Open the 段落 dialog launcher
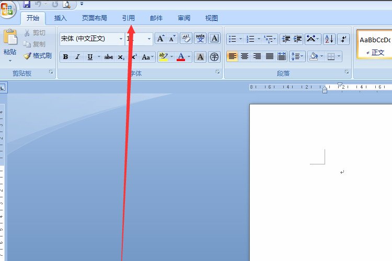 pyautogui.click(x=347, y=72)
